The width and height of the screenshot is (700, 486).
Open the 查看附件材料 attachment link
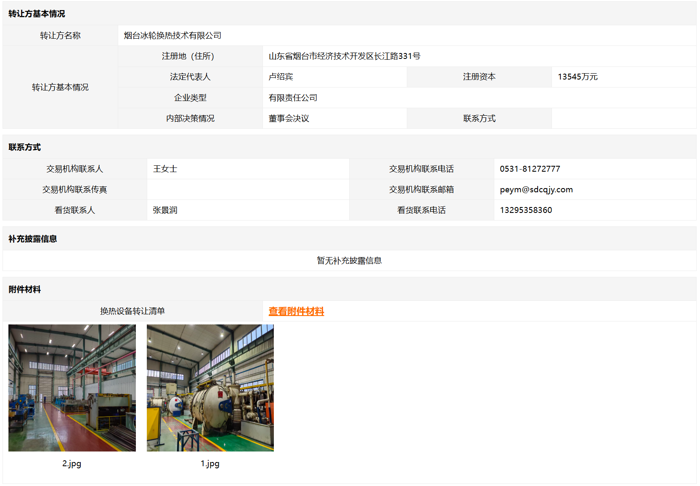point(296,311)
